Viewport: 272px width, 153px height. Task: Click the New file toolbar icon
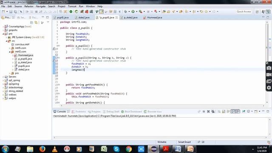coord(3,11)
